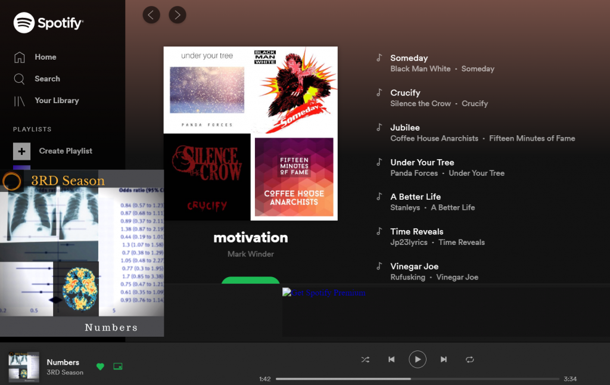
Task: Click the note icon beside Someday
Action: pyautogui.click(x=379, y=58)
